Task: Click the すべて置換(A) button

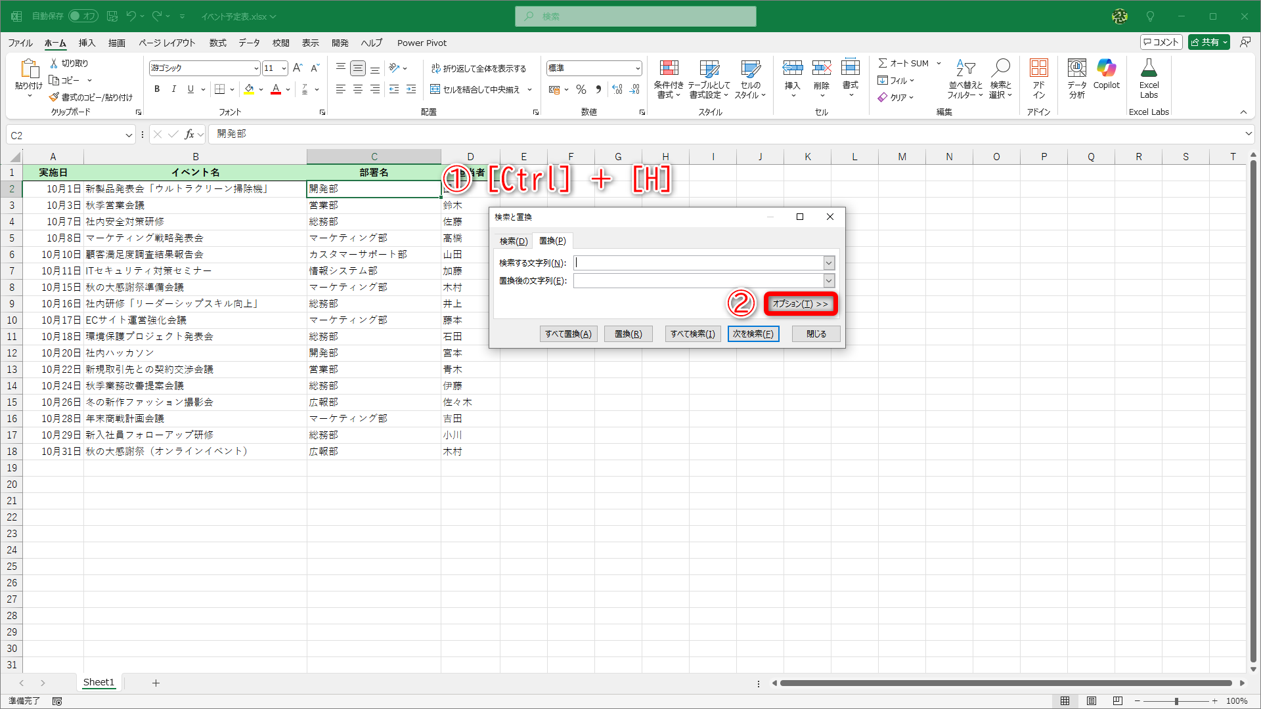Action: click(568, 333)
